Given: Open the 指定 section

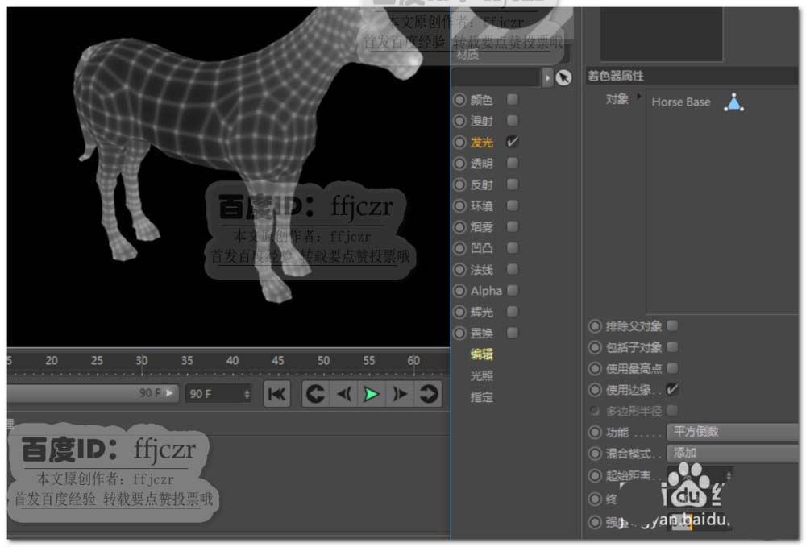Looking at the screenshot, I should [481, 397].
